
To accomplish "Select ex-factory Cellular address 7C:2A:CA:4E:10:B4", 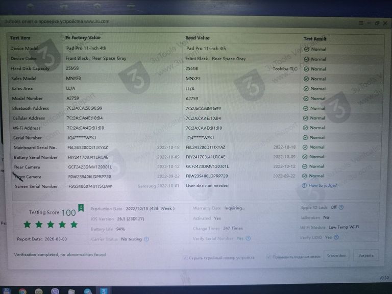I will (85, 118).
